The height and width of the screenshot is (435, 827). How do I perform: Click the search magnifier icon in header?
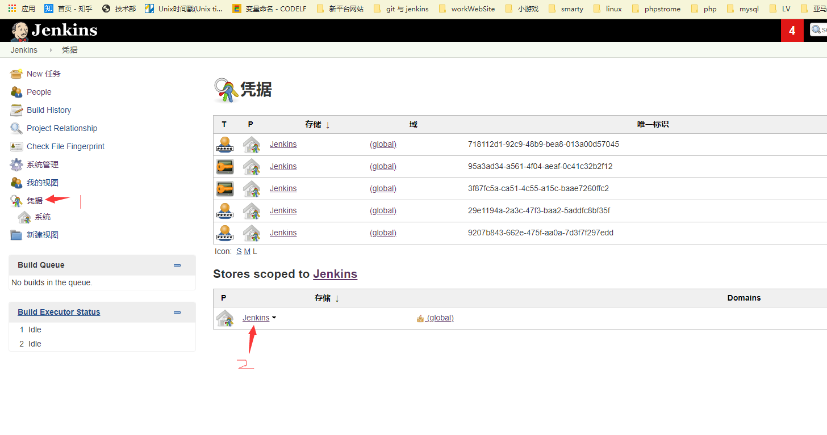pos(816,29)
